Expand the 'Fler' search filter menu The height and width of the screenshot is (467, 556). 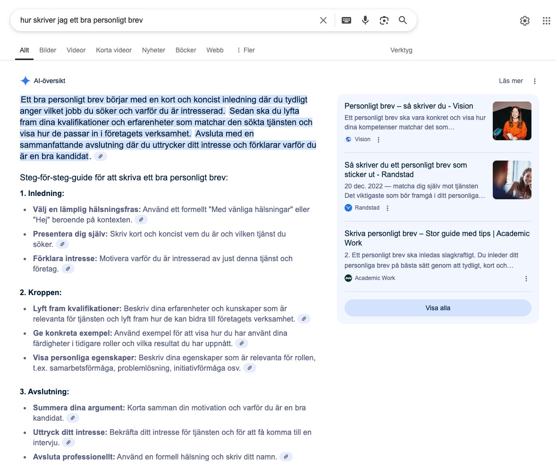pos(245,50)
